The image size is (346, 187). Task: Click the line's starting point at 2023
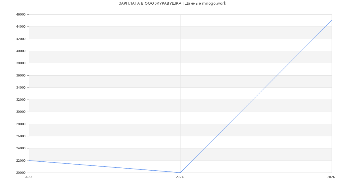tap(29, 161)
